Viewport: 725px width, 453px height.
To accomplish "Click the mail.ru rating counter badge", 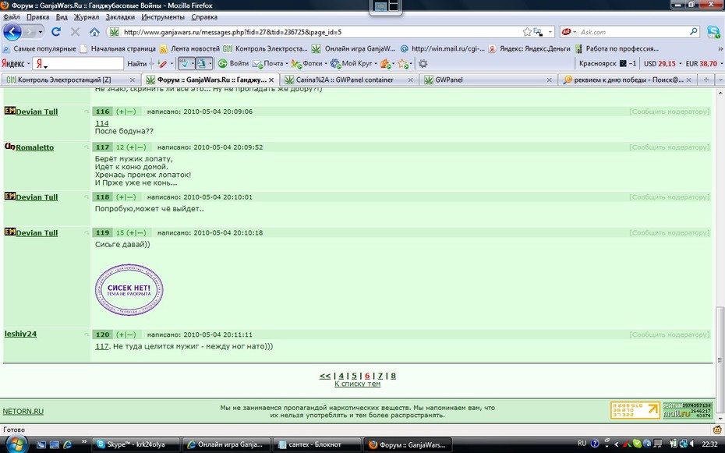I will click(687, 410).
